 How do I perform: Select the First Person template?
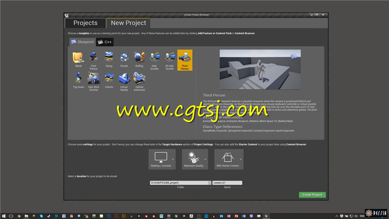click(93, 60)
